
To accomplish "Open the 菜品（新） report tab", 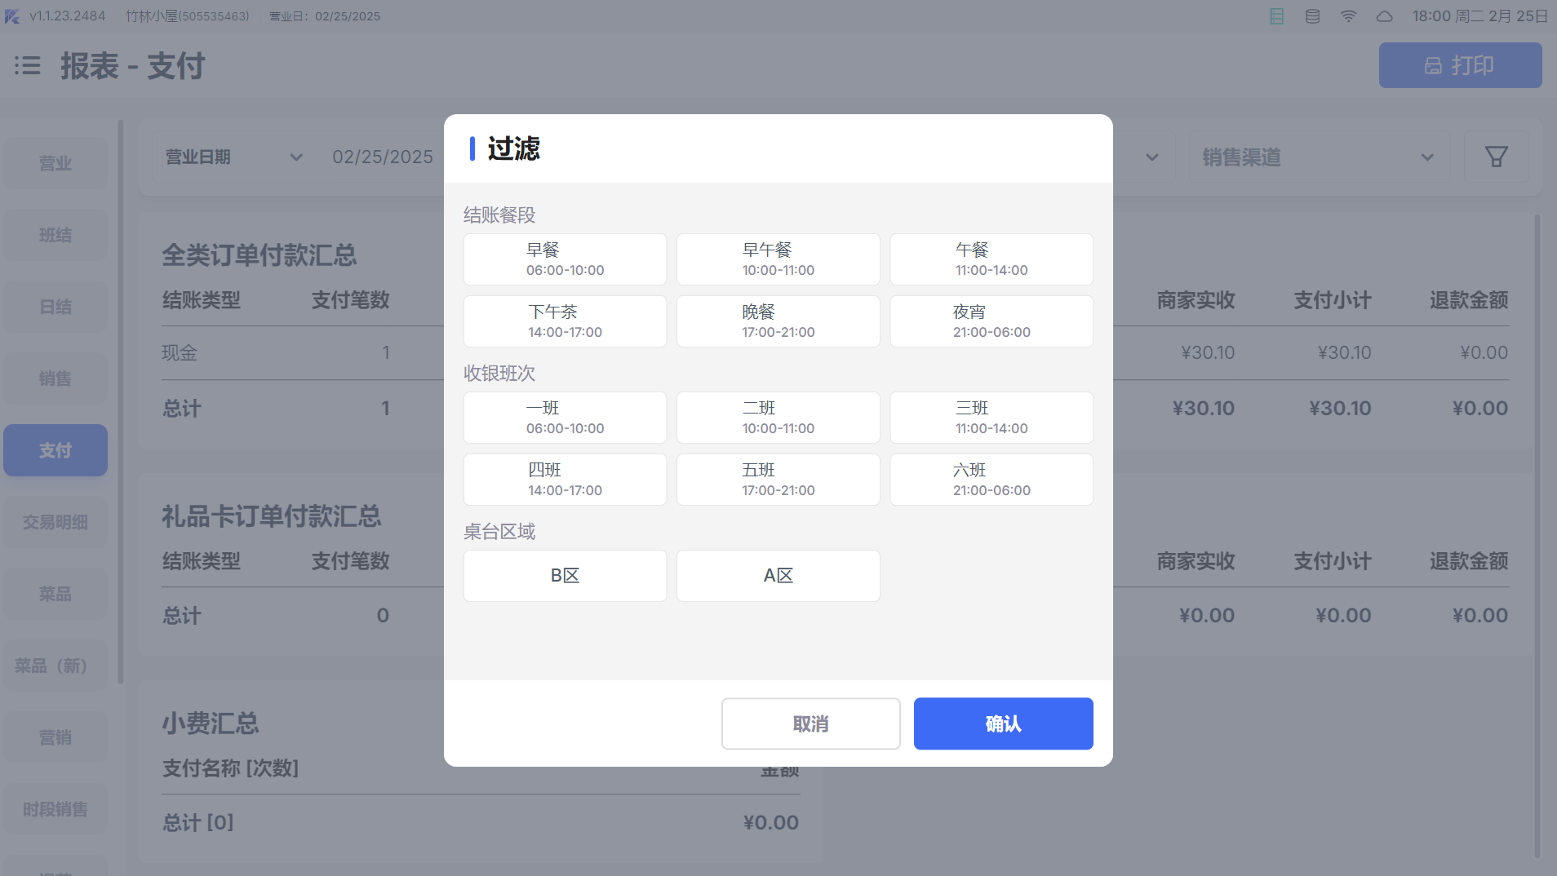I will [x=55, y=666].
